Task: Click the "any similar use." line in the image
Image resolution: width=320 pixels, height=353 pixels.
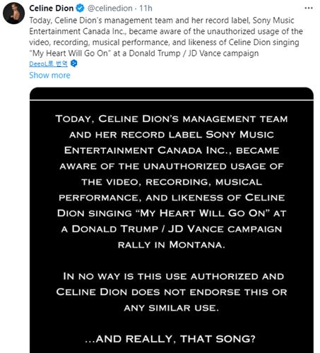Action: click(x=172, y=308)
